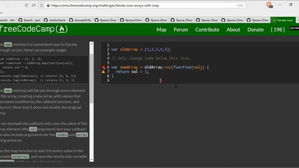Click line number 9 in the editor gutter
This screenshot has width=299, height=168.
108,81
